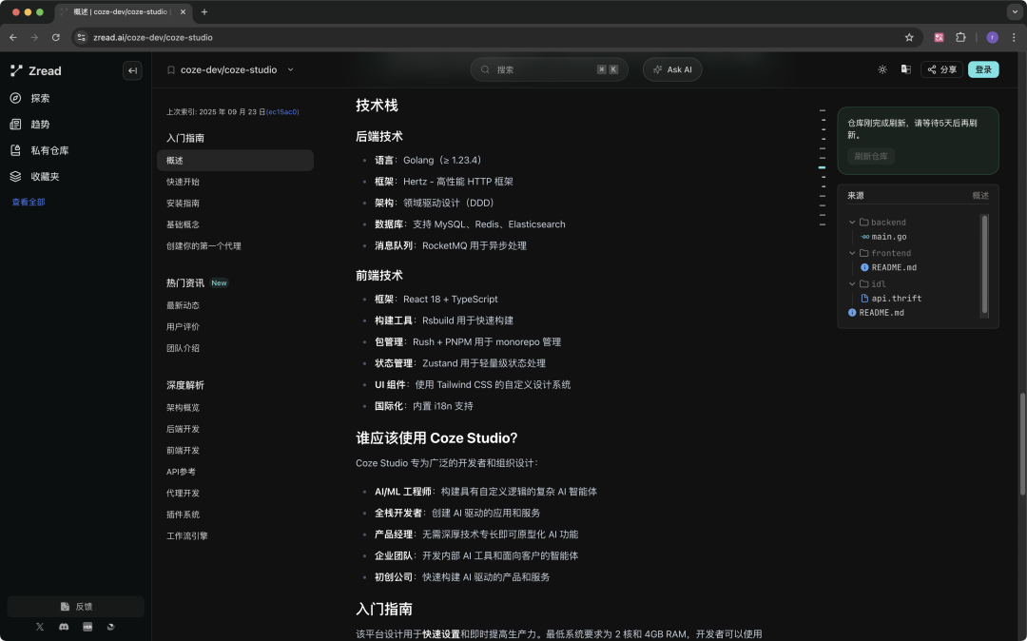Viewport: 1027px width, 641px height.
Task: Go to 快速开始 page
Action: [x=183, y=182]
